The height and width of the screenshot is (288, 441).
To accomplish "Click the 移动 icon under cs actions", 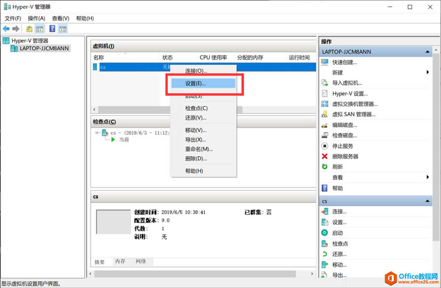I will (324, 264).
